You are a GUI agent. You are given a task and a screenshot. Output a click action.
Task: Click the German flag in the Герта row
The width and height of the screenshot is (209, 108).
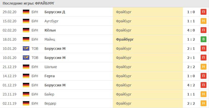tap(26, 76)
